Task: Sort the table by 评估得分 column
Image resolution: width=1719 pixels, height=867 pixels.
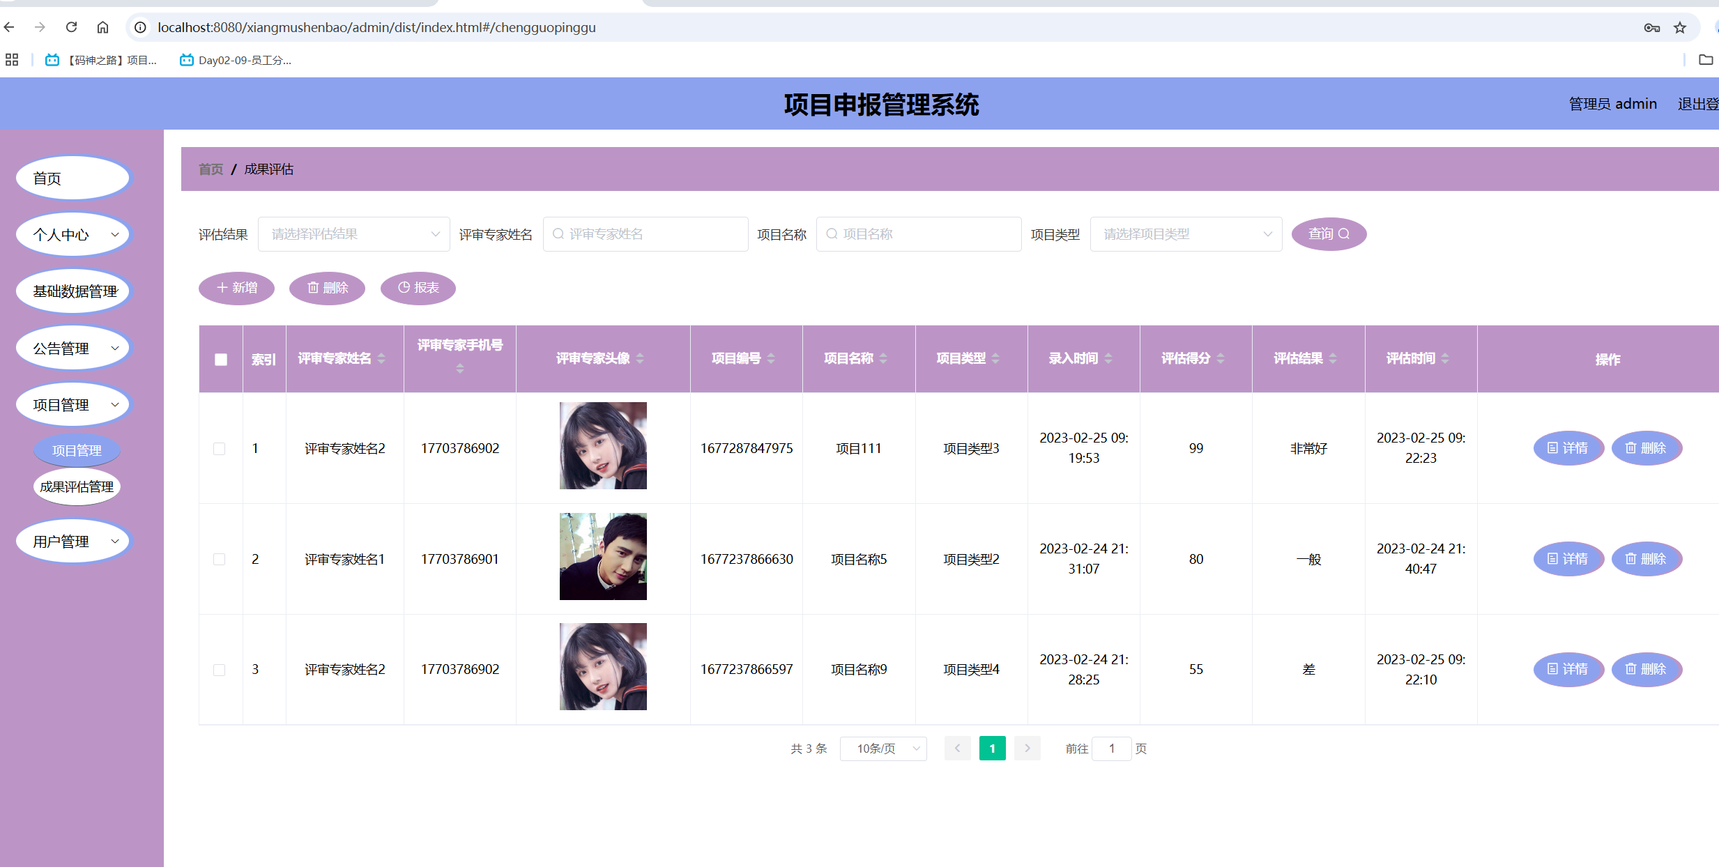Action: point(1194,358)
